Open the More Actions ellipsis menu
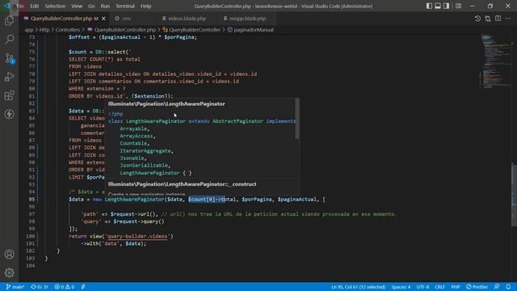 click(x=508, y=19)
